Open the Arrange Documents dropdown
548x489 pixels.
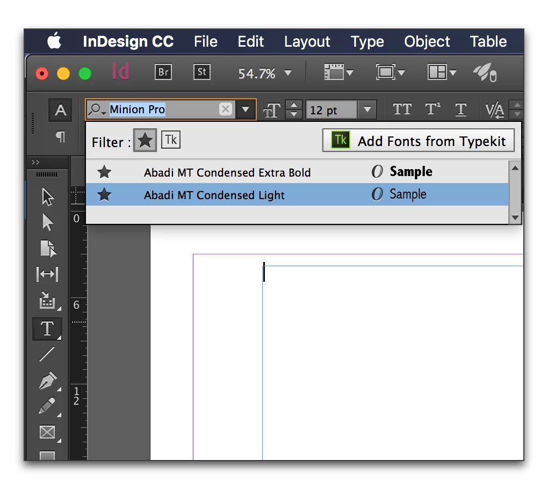[x=442, y=72]
